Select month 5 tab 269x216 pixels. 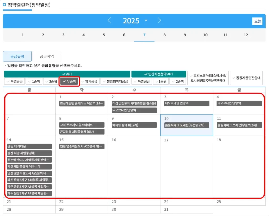pyautogui.click(x=104, y=35)
